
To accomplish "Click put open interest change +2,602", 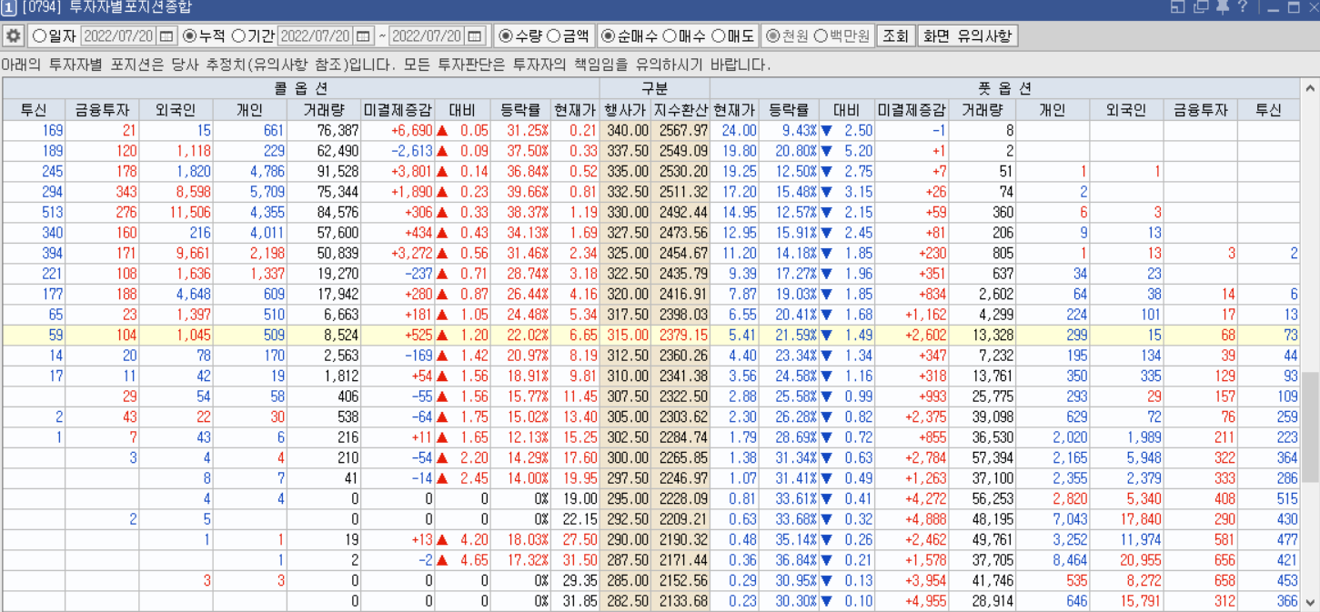I will pyautogui.click(x=912, y=336).
